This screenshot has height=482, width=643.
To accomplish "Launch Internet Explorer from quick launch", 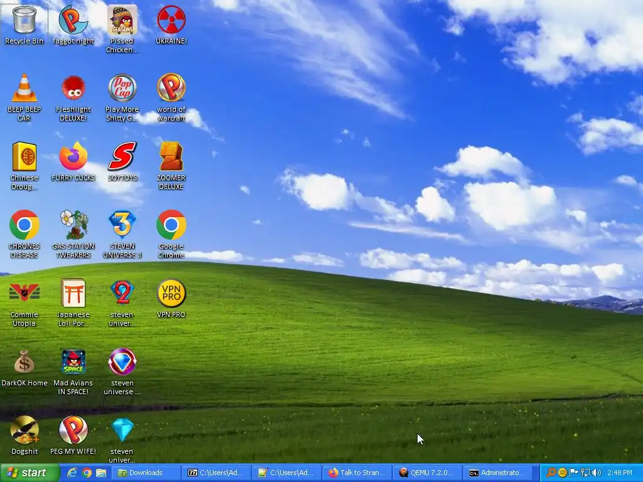I will click(x=72, y=473).
